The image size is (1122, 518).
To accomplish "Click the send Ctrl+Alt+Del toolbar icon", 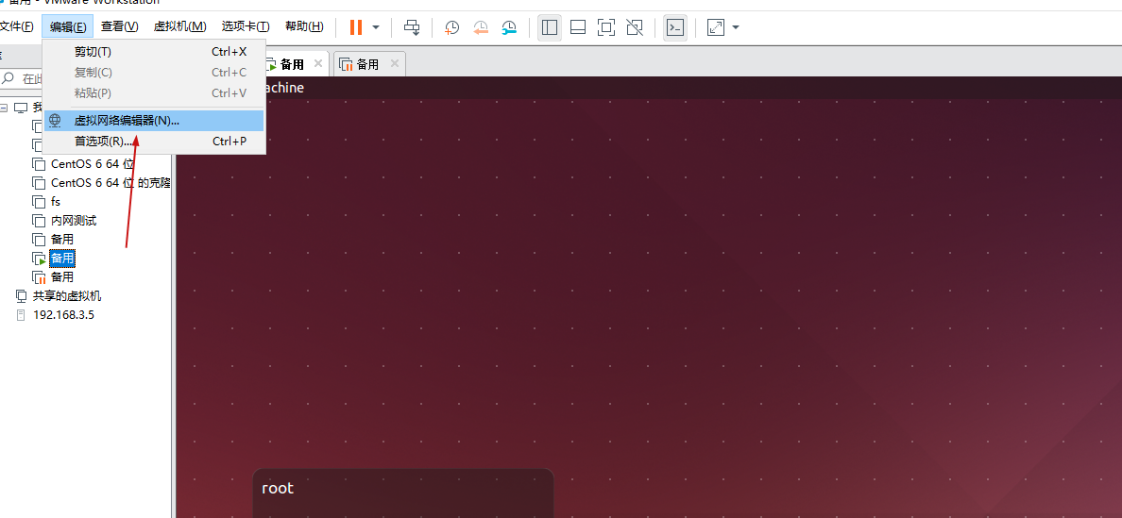I will tap(412, 28).
